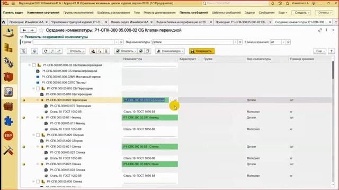Image resolution: width=339 pixels, height=190 pixels.
Task: Open Отметить dropdown button
Action: click(x=126, y=51)
